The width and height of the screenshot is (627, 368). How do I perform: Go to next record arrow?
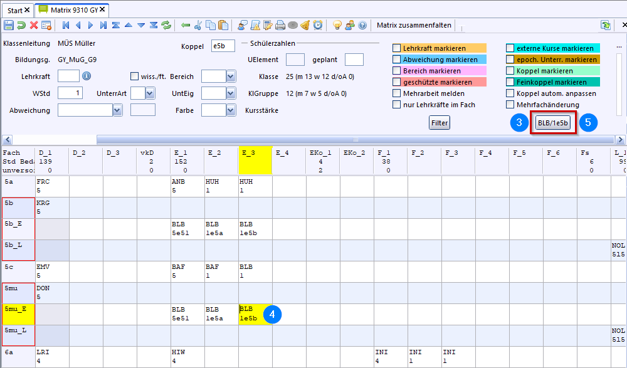[x=91, y=25]
